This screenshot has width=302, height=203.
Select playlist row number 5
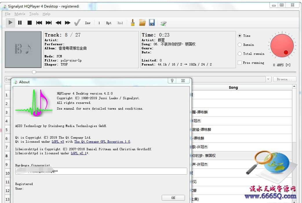click(x=7, y=130)
